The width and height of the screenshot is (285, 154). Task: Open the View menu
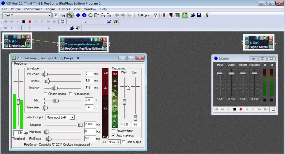77,9
